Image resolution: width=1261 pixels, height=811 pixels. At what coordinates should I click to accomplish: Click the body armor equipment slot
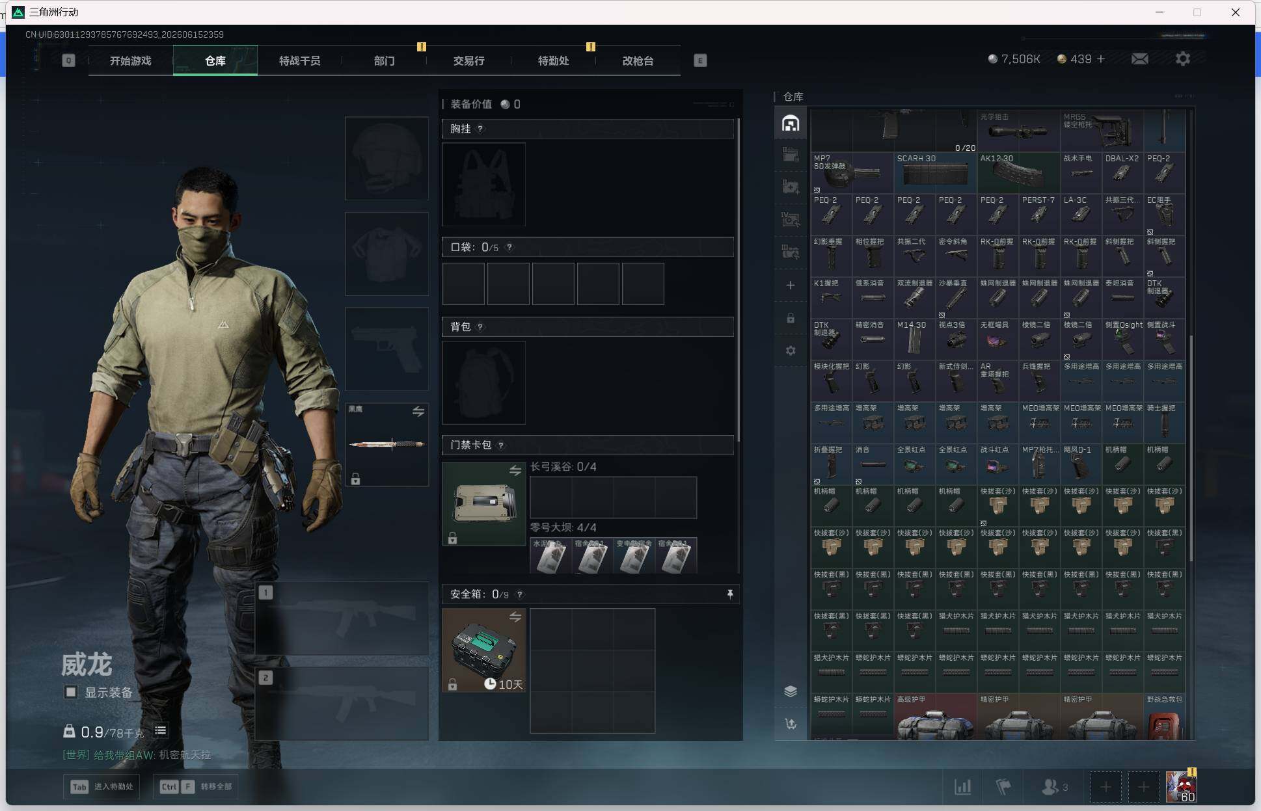[386, 254]
